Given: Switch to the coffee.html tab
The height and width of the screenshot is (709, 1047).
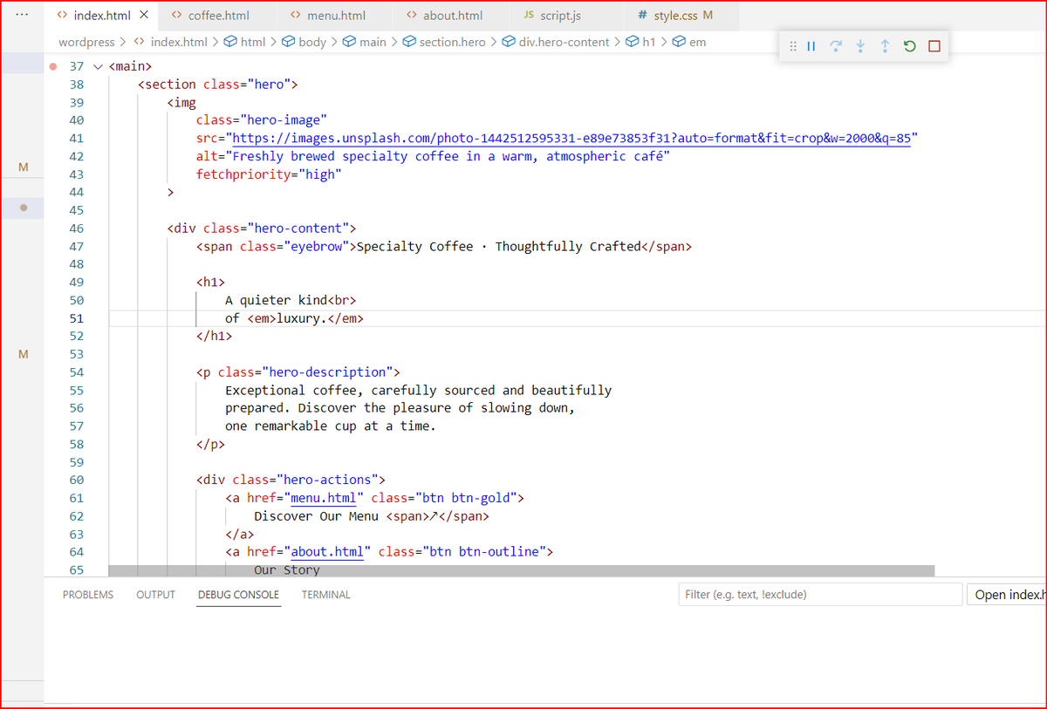Looking at the screenshot, I should 218,16.
